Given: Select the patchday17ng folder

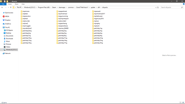Looking at the screenshot, I should tap(62, 43).
